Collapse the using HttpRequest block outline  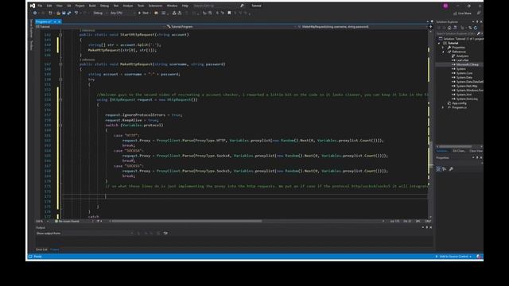pos(60,100)
